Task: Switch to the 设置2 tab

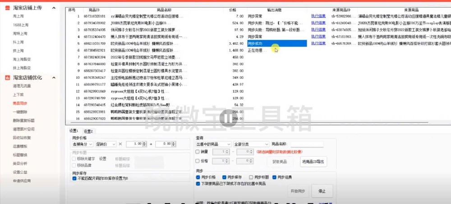Action: (88, 131)
